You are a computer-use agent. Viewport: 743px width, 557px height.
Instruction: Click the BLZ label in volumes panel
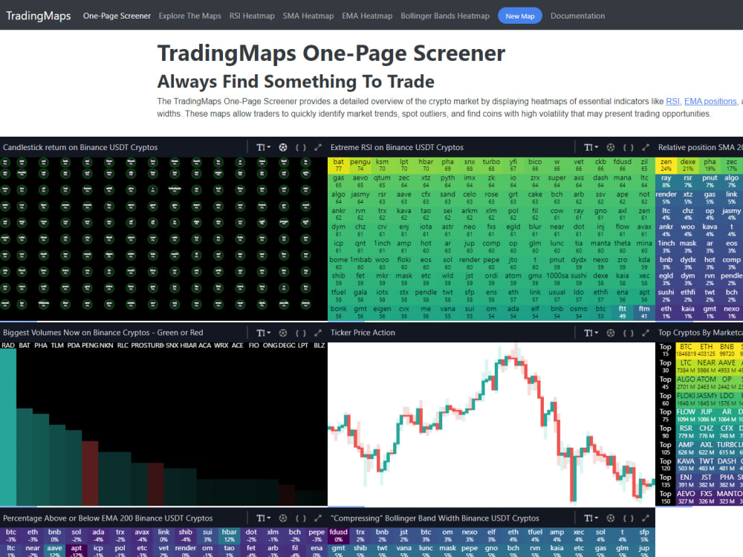click(x=319, y=345)
